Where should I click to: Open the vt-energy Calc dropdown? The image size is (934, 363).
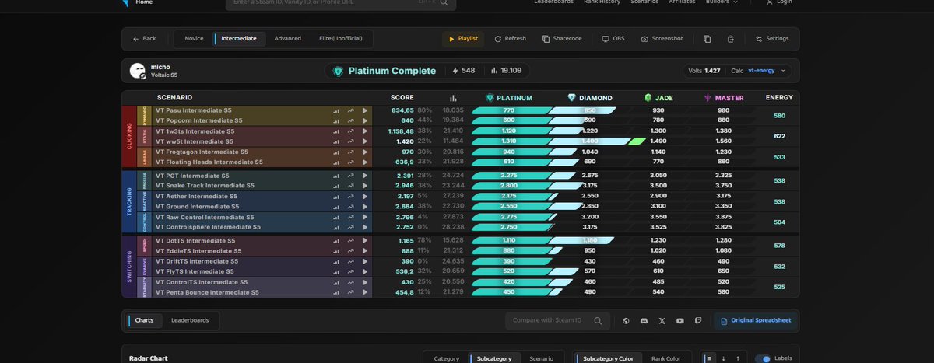(x=768, y=71)
